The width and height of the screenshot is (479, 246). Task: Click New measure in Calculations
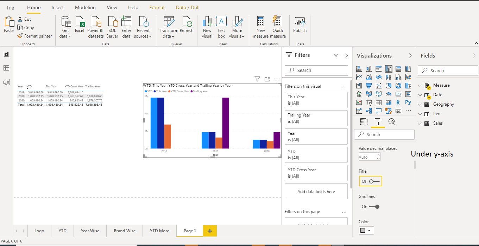(260, 27)
